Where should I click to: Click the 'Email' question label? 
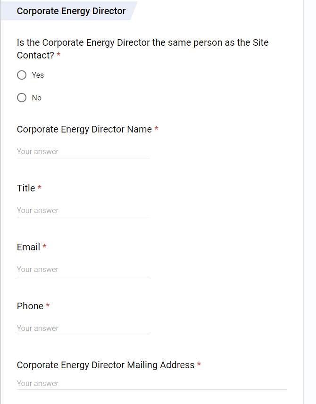coord(28,247)
